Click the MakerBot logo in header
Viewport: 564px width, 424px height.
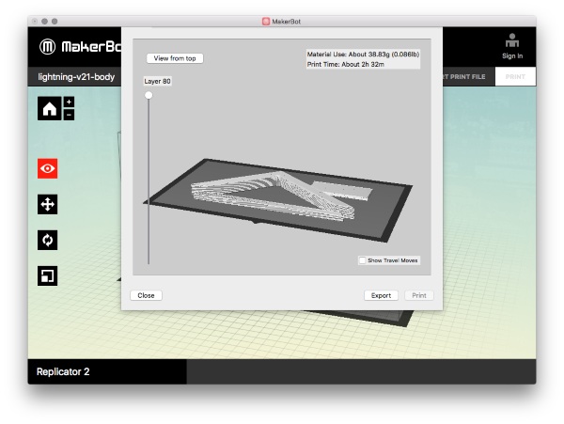[80, 47]
